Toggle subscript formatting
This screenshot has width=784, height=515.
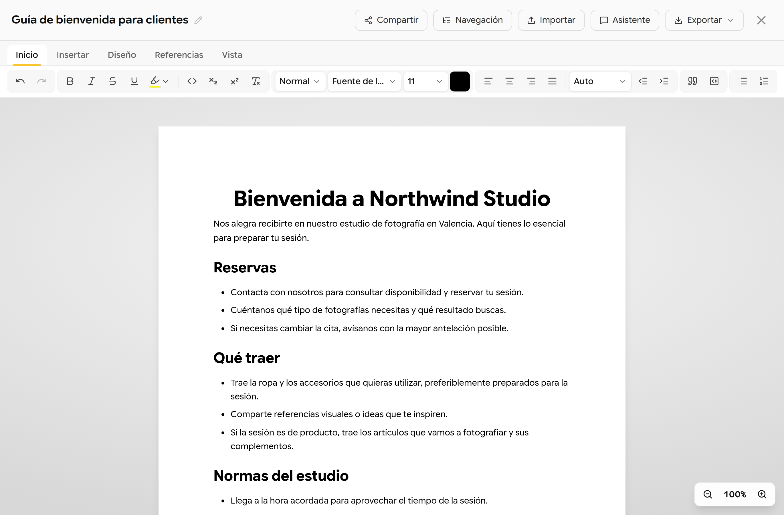[213, 81]
